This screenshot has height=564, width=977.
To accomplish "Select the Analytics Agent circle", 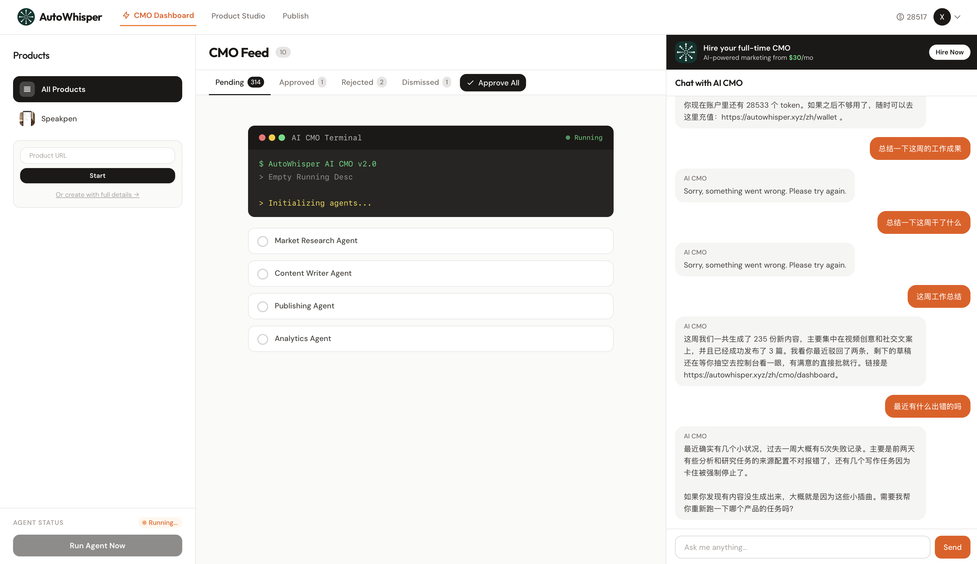I will [x=263, y=339].
